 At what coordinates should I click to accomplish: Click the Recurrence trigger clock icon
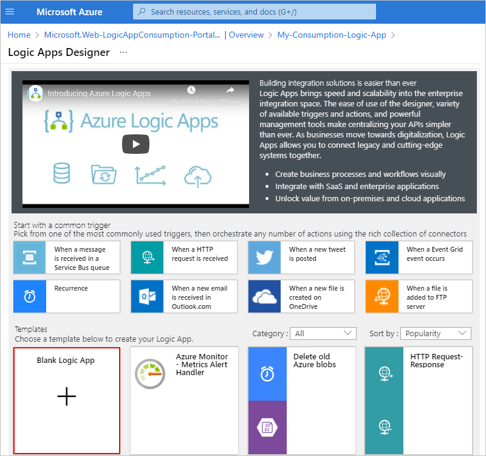click(29, 296)
